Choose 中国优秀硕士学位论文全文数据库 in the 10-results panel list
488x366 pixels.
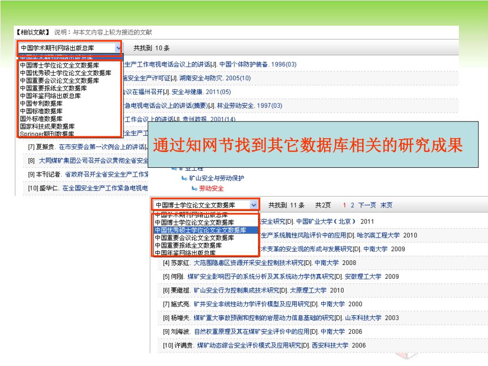point(66,73)
